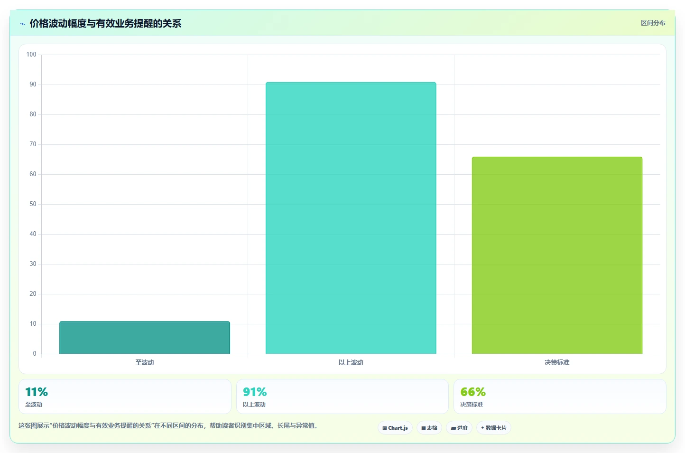Open the 91% 以上波动 data card

pyautogui.click(x=342, y=396)
